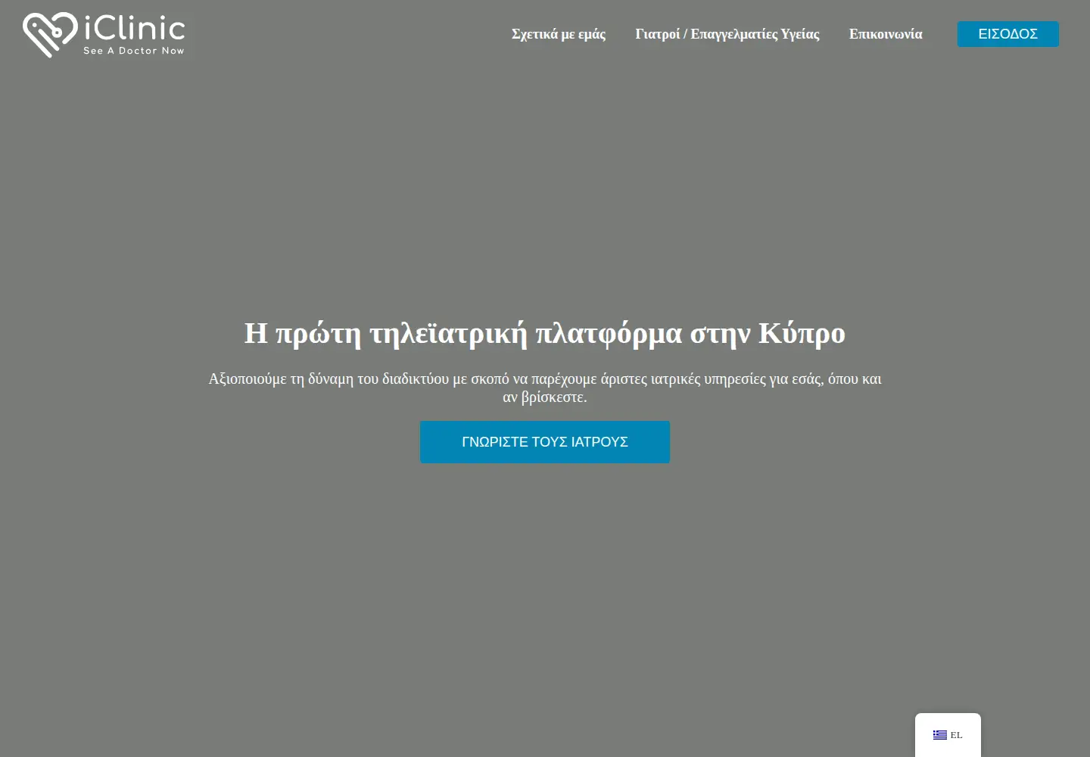Screen dimensions: 1090x757
Task: Open the EL language switcher
Action: pyautogui.click(x=948, y=735)
